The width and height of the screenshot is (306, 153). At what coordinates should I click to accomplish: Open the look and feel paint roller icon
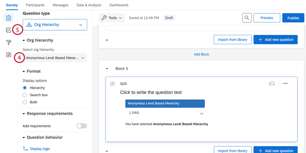click(9, 42)
